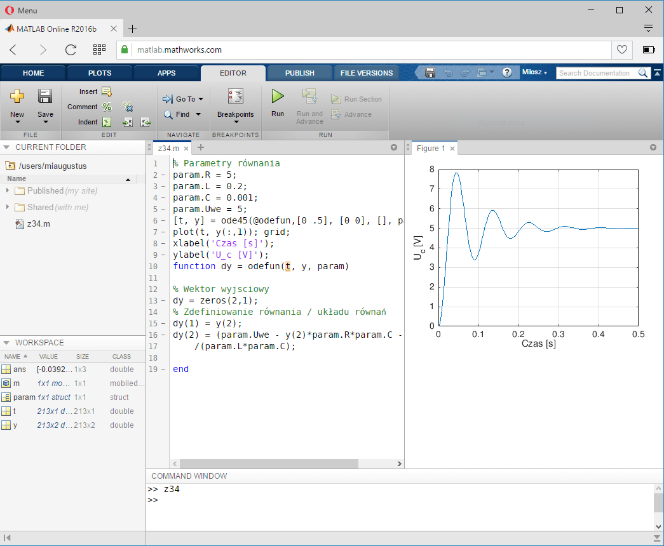Image resolution: width=664 pixels, height=546 pixels.
Task: Click the Help question mark icon
Action: (x=507, y=72)
